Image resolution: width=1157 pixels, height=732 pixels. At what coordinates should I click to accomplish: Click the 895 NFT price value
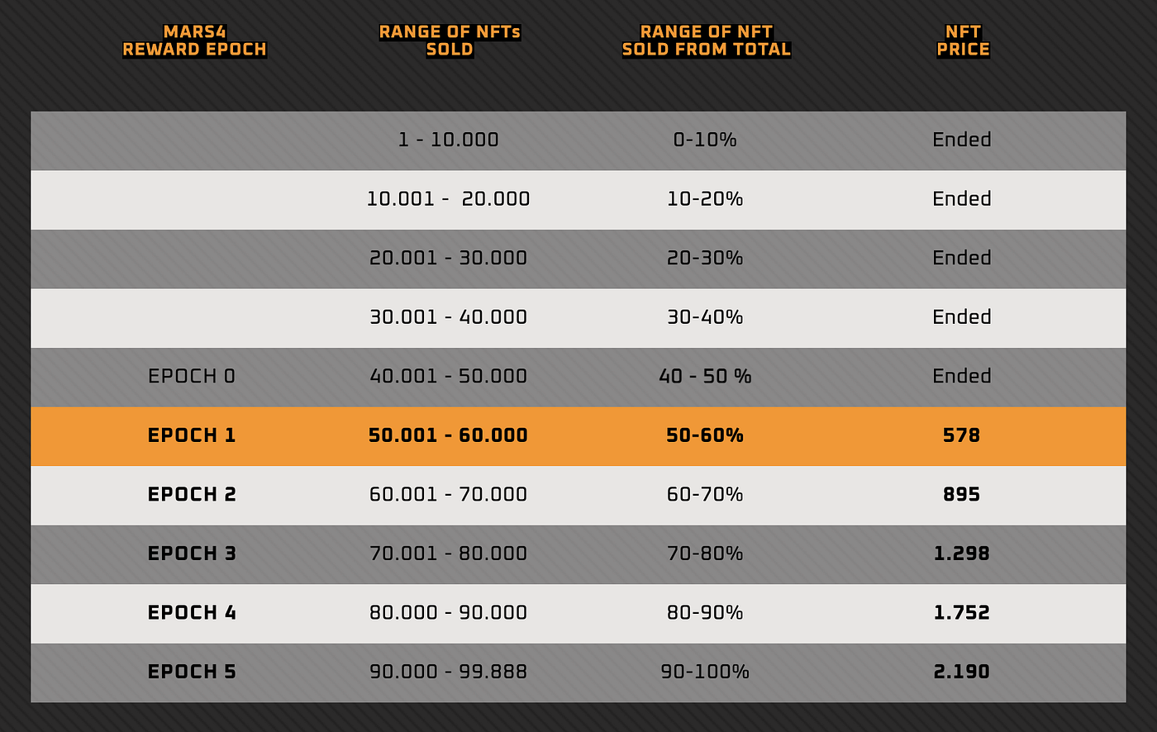coord(961,495)
